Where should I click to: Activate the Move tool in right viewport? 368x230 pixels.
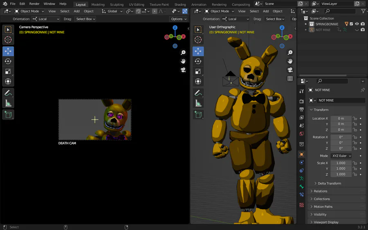[198, 51]
